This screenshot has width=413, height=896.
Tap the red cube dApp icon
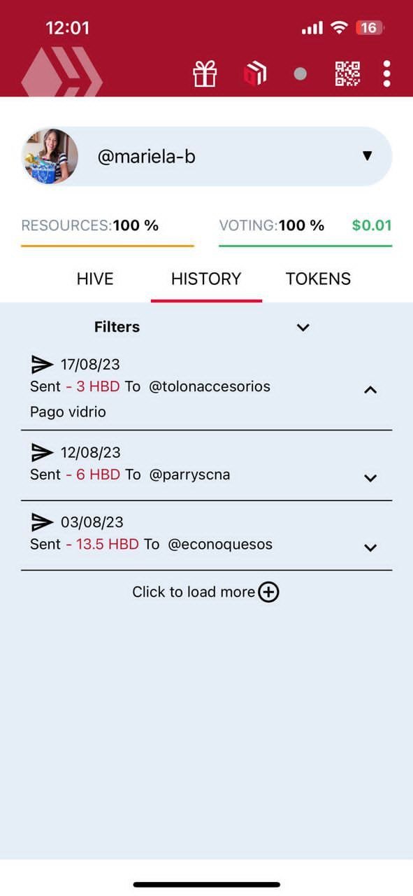click(255, 73)
